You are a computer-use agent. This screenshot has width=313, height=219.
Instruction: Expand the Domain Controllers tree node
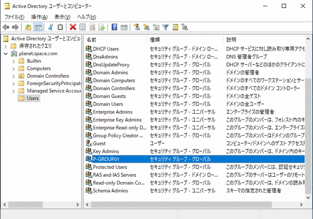pyautogui.click(x=14, y=76)
